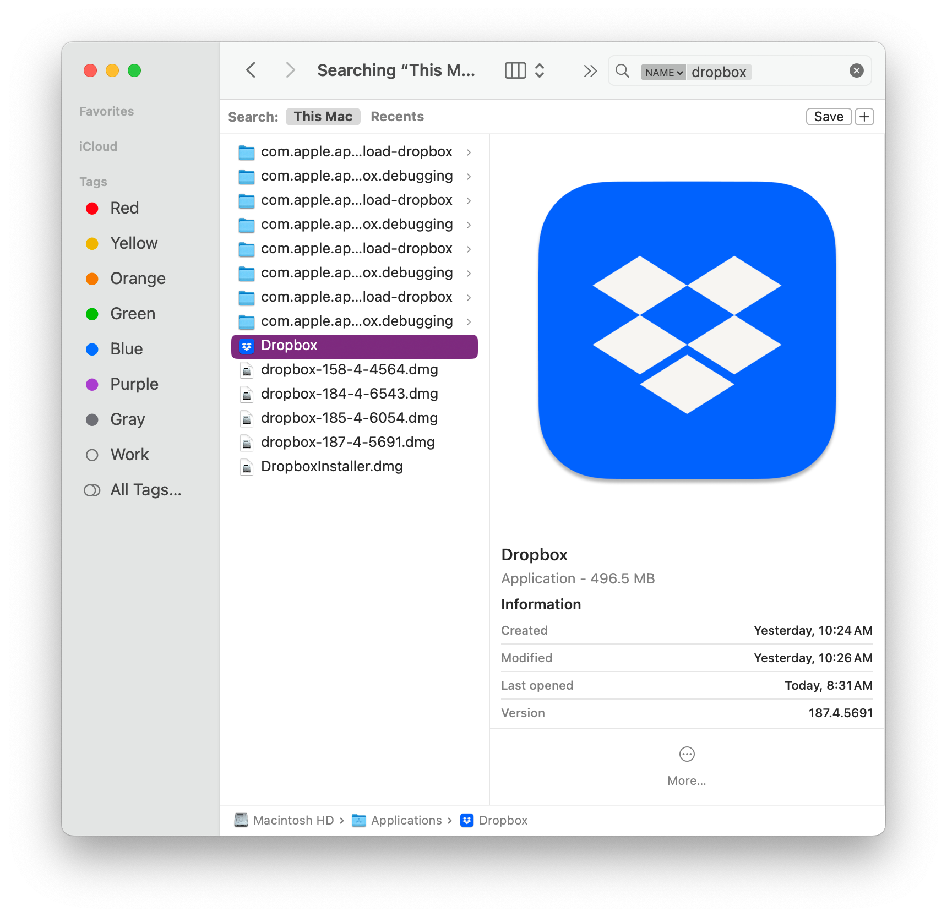The width and height of the screenshot is (947, 917).
Task: Select DropboxInstaller.dmg file
Action: tap(355, 467)
